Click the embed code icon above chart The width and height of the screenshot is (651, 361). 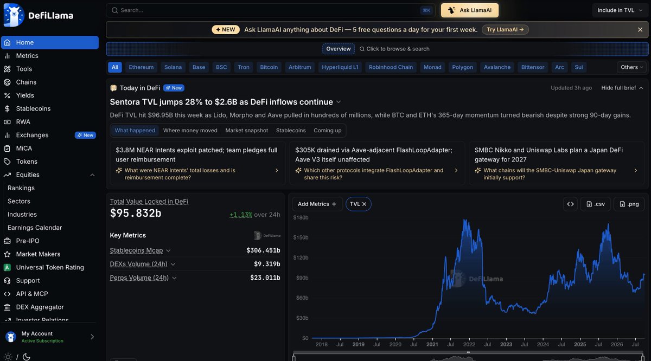pos(570,204)
